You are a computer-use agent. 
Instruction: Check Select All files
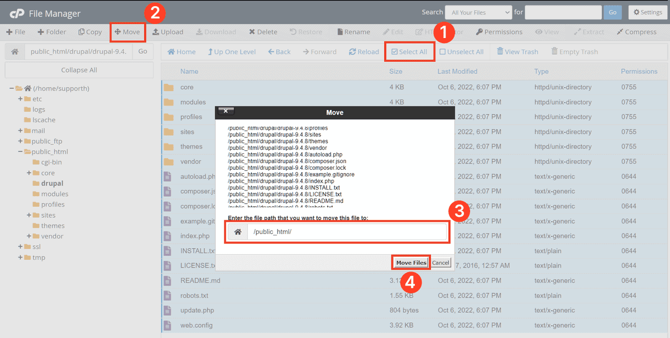[x=409, y=52]
